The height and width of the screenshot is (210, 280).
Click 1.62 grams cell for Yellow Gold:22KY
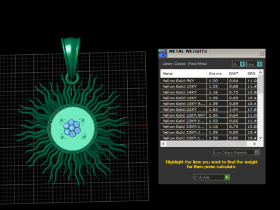pyautogui.click(x=217, y=110)
